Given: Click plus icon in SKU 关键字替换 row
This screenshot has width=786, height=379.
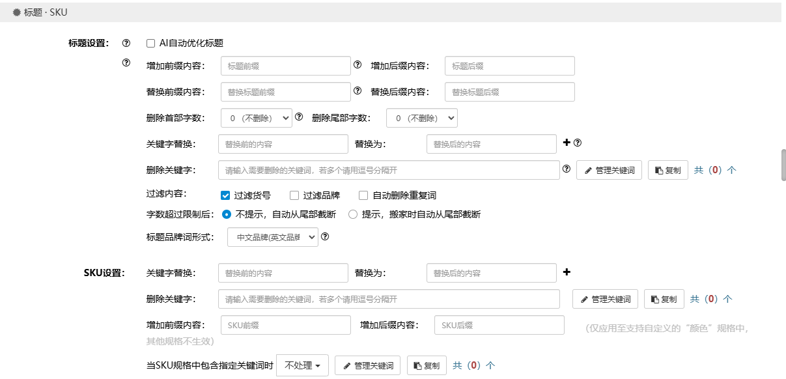Looking at the screenshot, I should point(566,272).
